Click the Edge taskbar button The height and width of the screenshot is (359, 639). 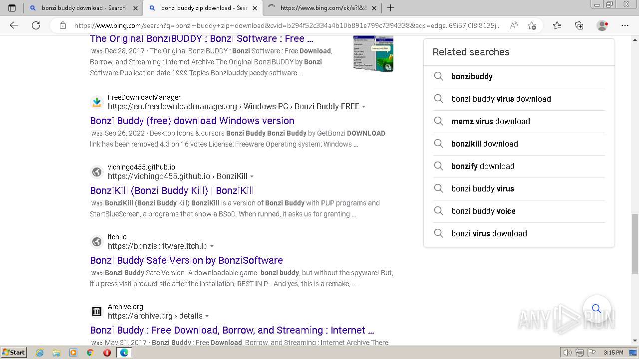pos(124,353)
